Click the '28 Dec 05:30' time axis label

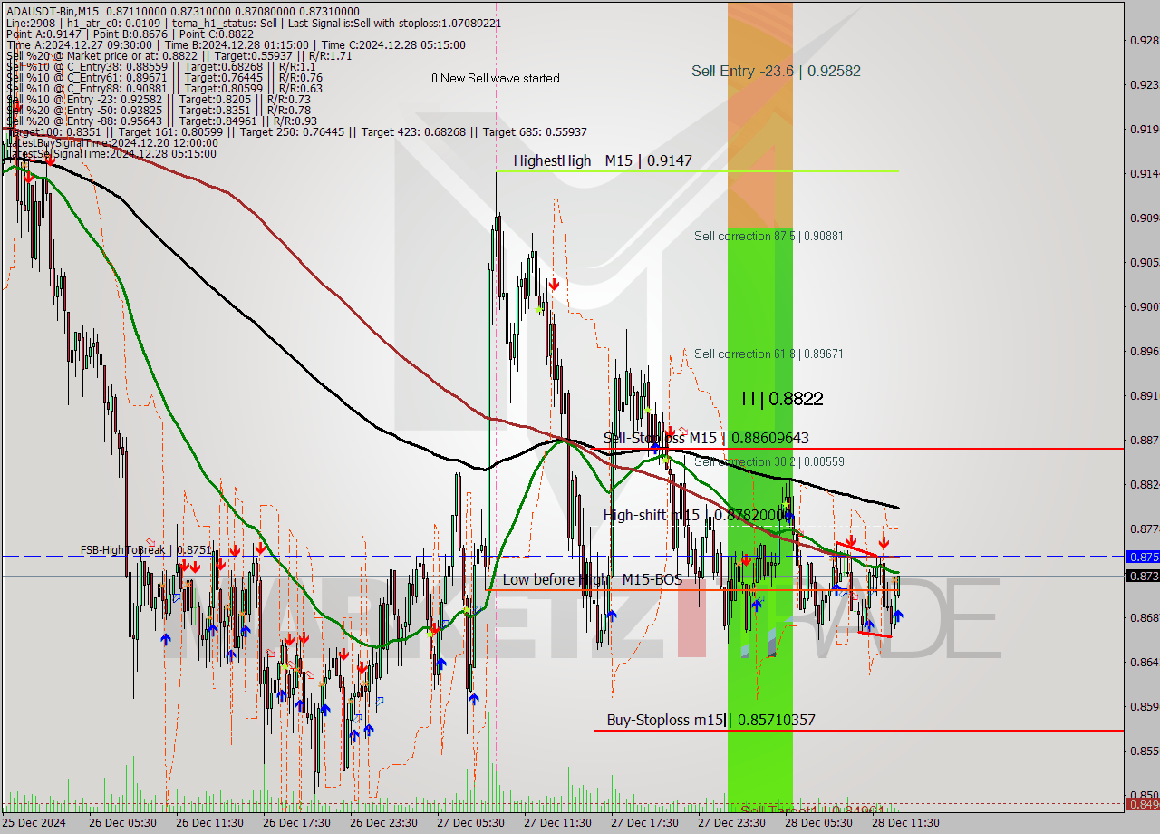[819, 823]
